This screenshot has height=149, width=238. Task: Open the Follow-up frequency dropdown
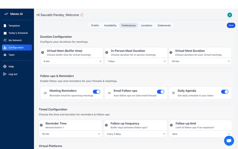tap(135, 134)
